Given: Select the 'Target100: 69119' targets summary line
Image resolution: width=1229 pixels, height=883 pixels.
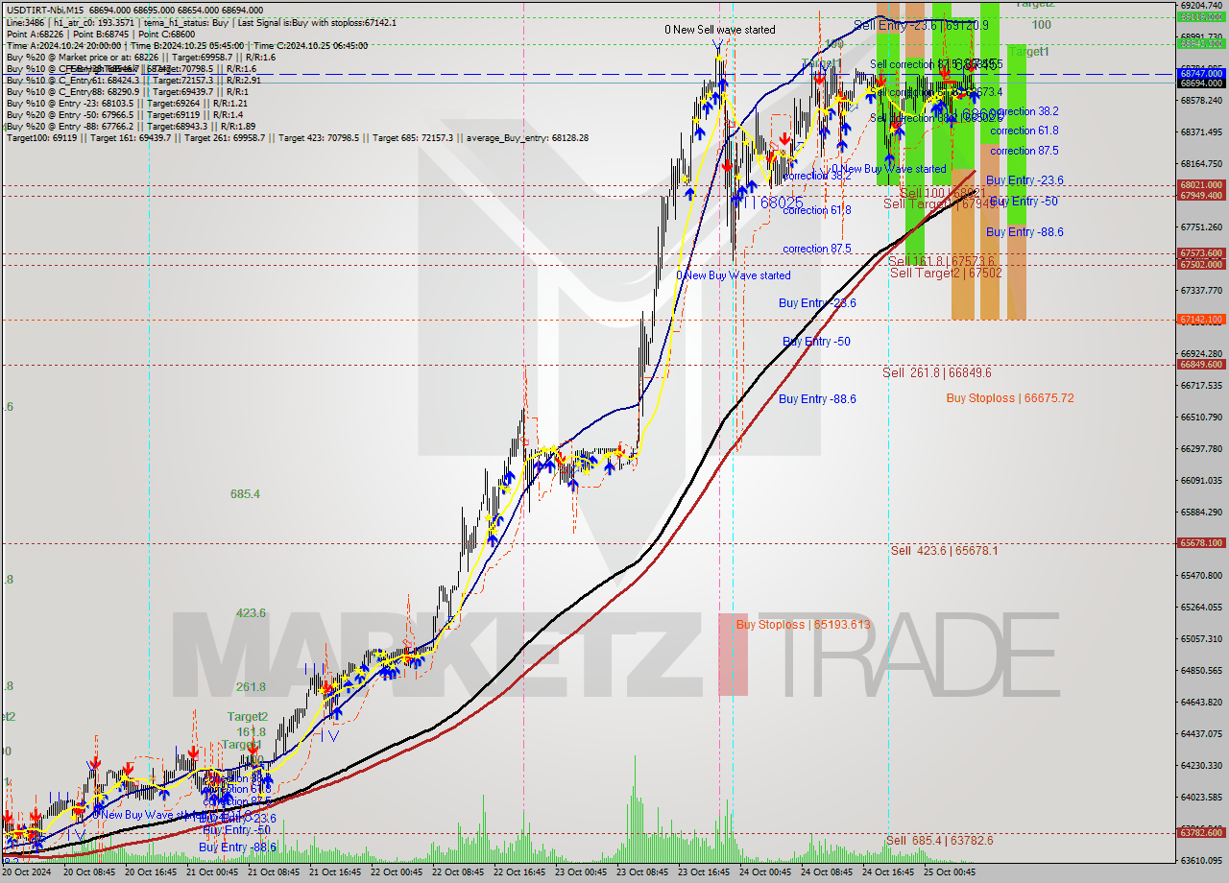Looking at the screenshot, I should 297,138.
